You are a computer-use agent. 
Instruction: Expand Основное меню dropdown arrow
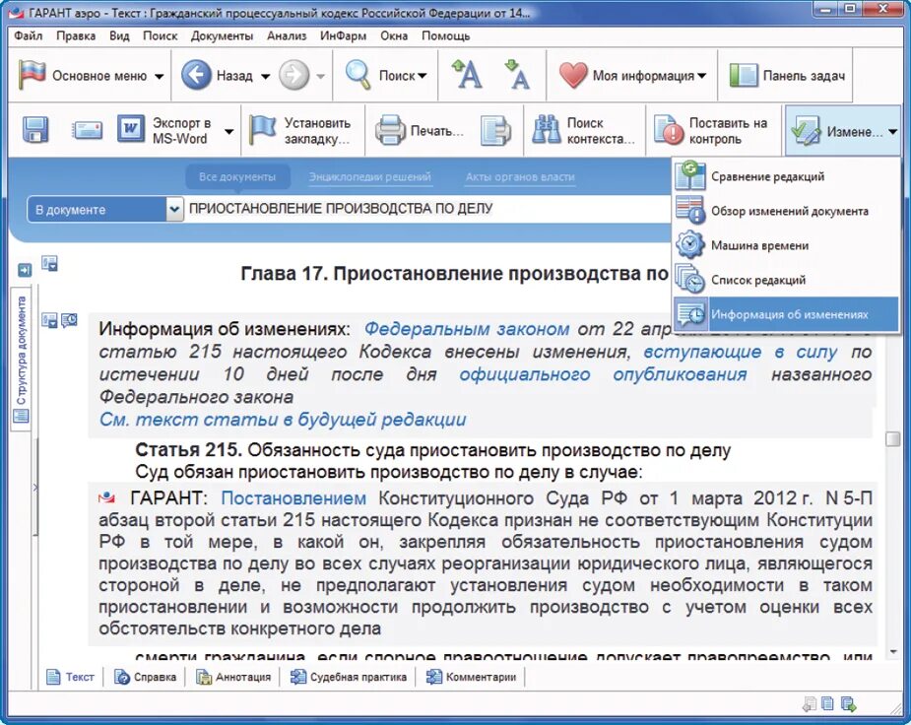pyautogui.click(x=160, y=76)
